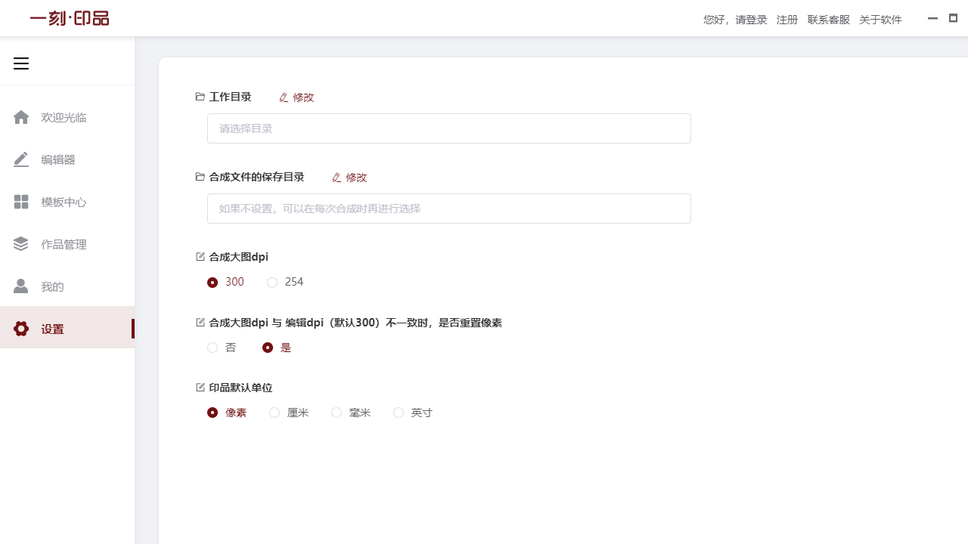968x544 pixels.
Task: Select the 254 dpi radio button
Action: tap(272, 282)
